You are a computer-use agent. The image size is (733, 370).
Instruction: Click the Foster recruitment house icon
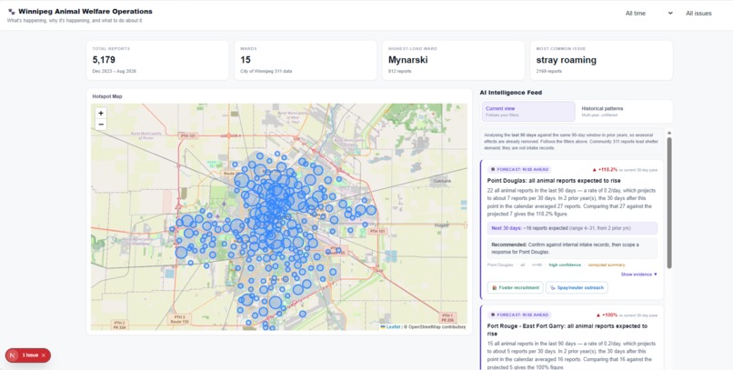495,288
